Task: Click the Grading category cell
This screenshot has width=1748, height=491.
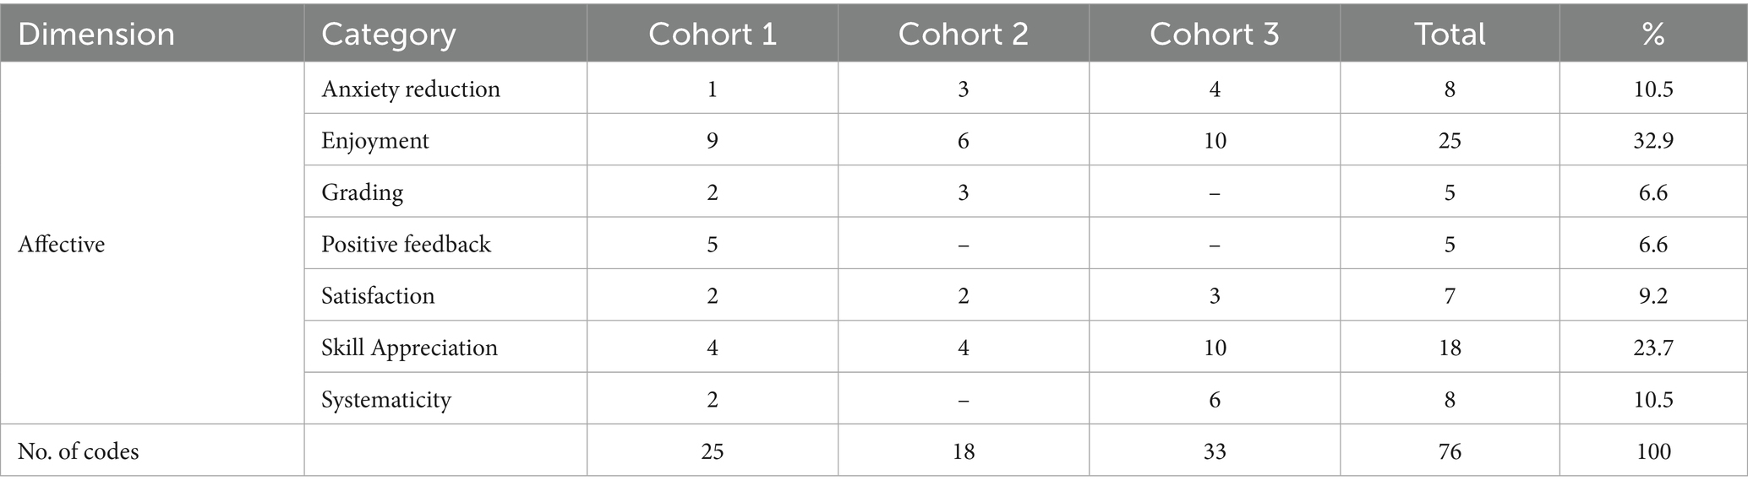Action: [x=362, y=192]
